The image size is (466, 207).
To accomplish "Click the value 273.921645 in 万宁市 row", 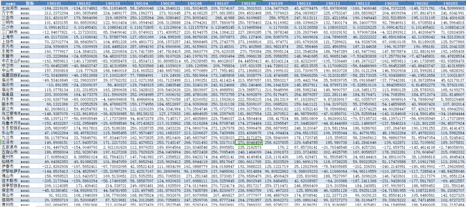I will coord(169,13).
